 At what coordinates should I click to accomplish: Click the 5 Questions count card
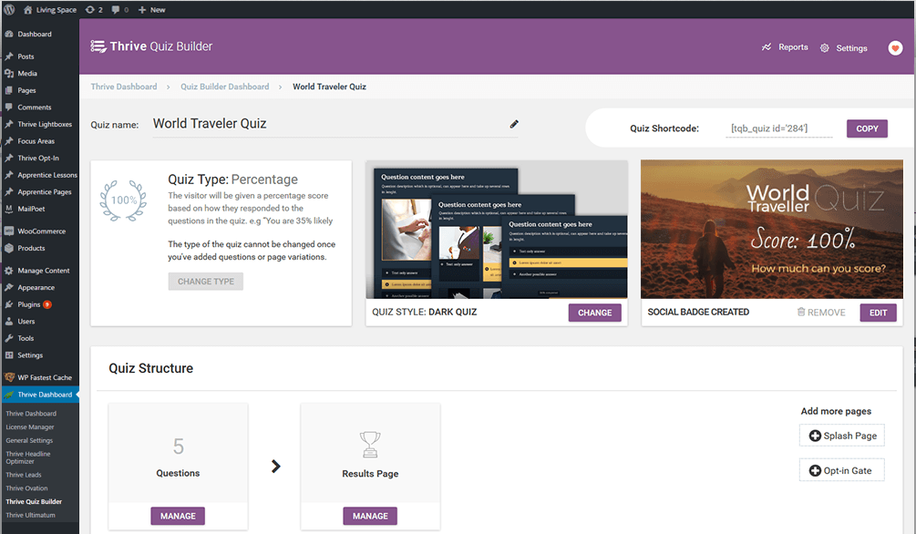[178, 454]
